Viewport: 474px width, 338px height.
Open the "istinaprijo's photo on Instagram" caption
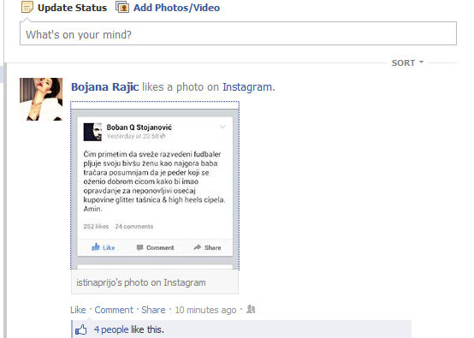(x=141, y=282)
